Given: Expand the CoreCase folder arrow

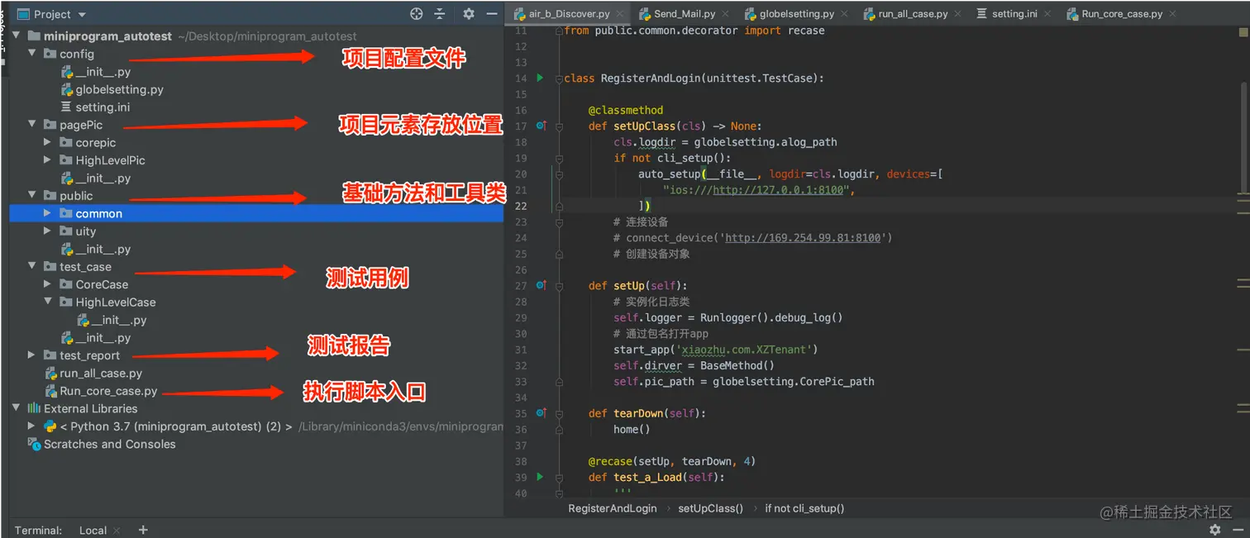Looking at the screenshot, I should [x=48, y=284].
